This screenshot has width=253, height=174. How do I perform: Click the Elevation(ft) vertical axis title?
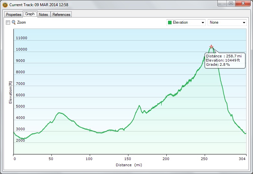click(x=10, y=92)
